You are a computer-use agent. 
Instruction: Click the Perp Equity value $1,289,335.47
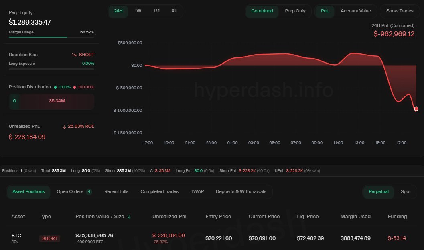click(x=30, y=22)
